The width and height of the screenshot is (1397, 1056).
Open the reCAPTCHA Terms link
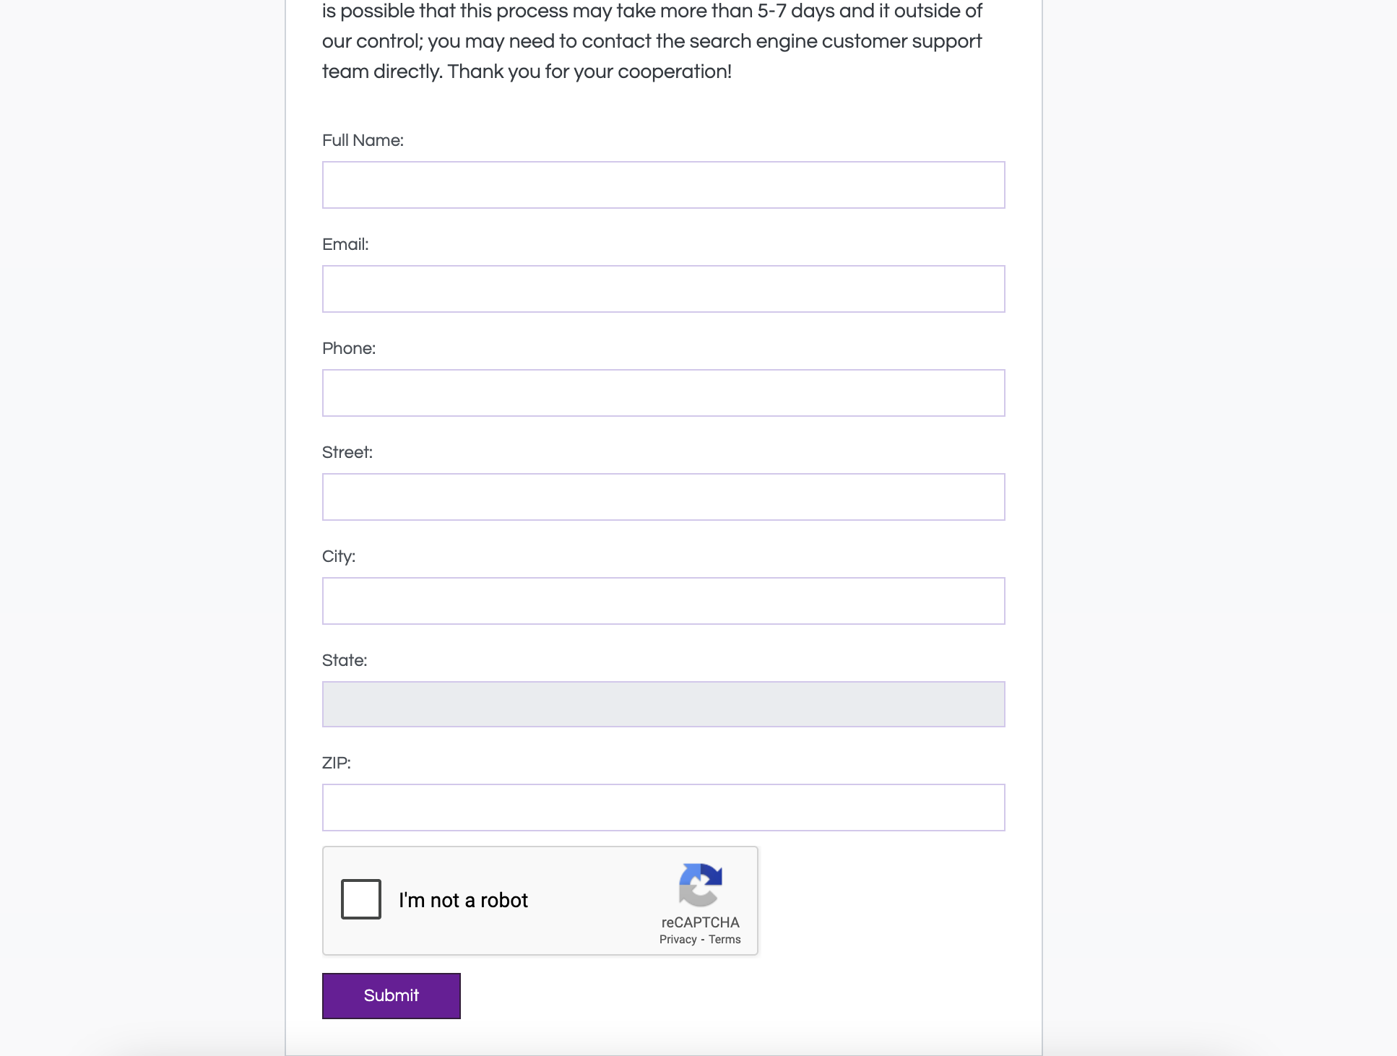725,940
